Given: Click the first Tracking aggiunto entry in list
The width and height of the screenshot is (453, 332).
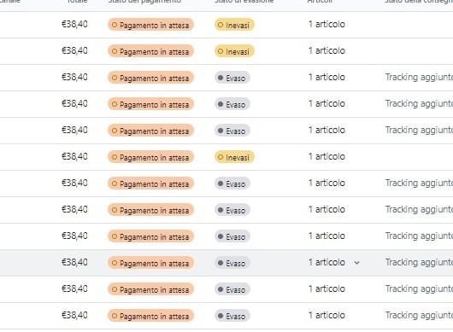Looking at the screenshot, I should tap(419, 77).
